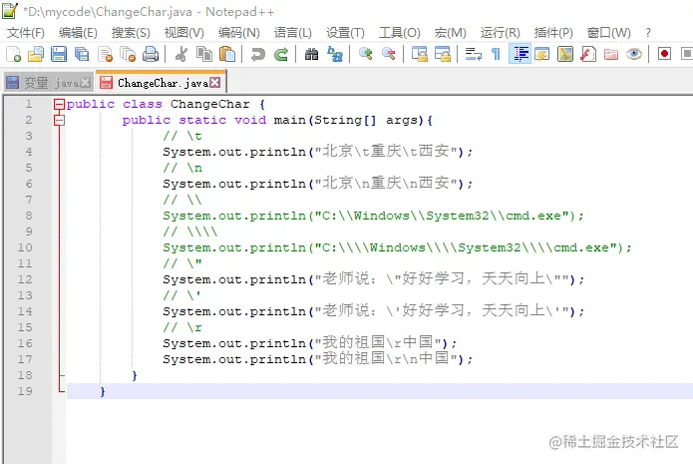Toggle the highlighted indent guide button
This screenshot has height=464, width=693.
tap(520, 54)
